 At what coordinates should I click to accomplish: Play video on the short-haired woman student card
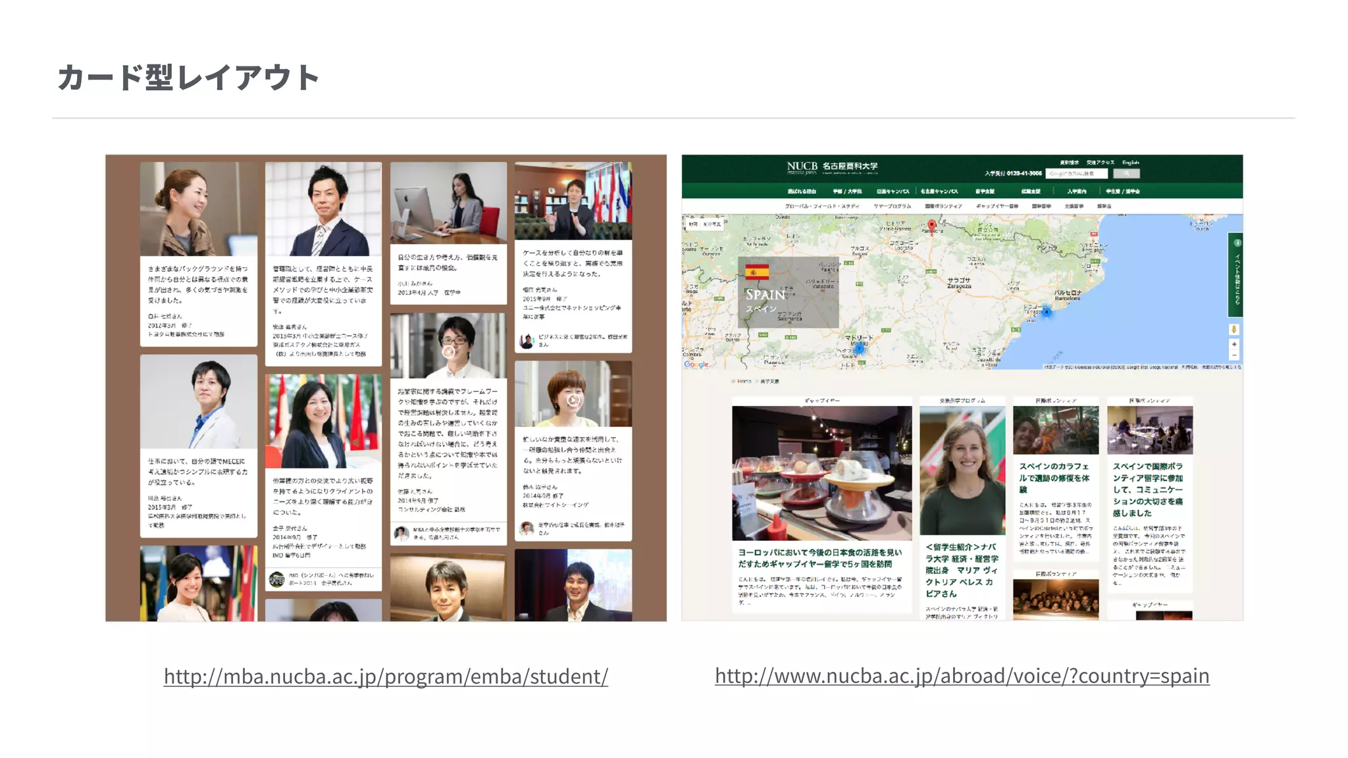[573, 399]
